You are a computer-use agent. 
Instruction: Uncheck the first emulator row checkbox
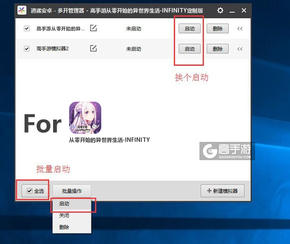click(27, 29)
